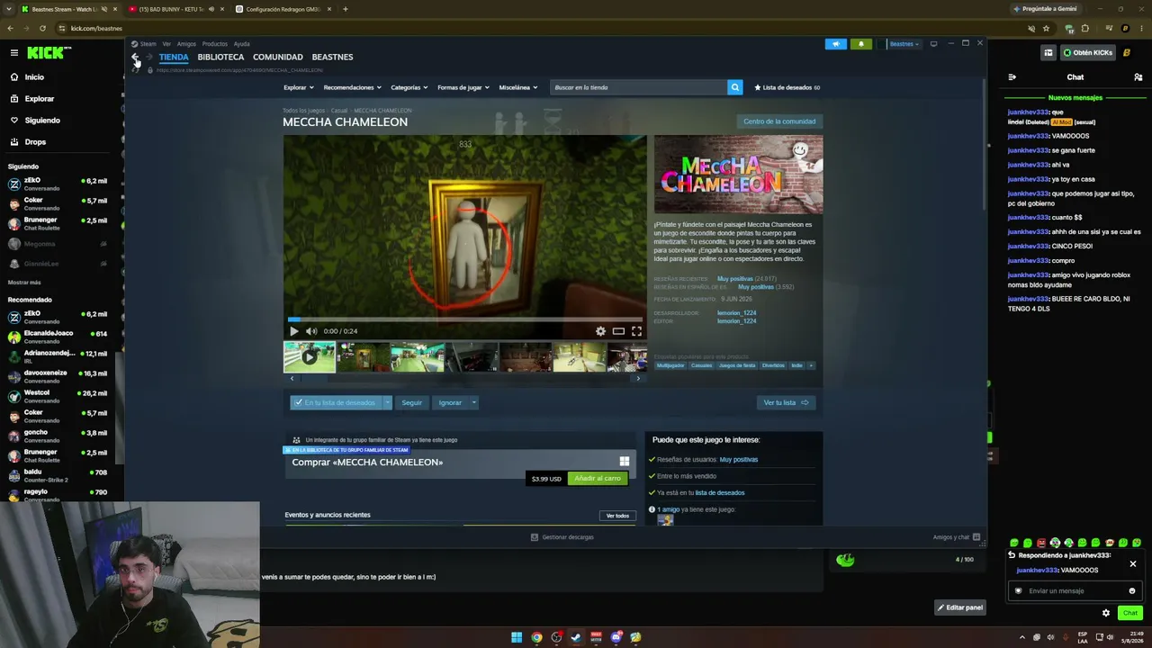Open BEASTNES profile tab
The width and height of the screenshot is (1152, 648).
click(332, 57)
